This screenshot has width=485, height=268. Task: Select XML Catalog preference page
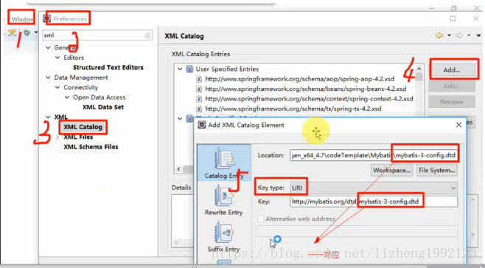pyautogui.click(x=83, y=127)
